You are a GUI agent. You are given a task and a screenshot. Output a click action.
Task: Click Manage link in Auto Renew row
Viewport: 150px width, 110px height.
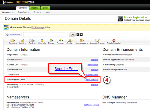click(x=94, y=70)
